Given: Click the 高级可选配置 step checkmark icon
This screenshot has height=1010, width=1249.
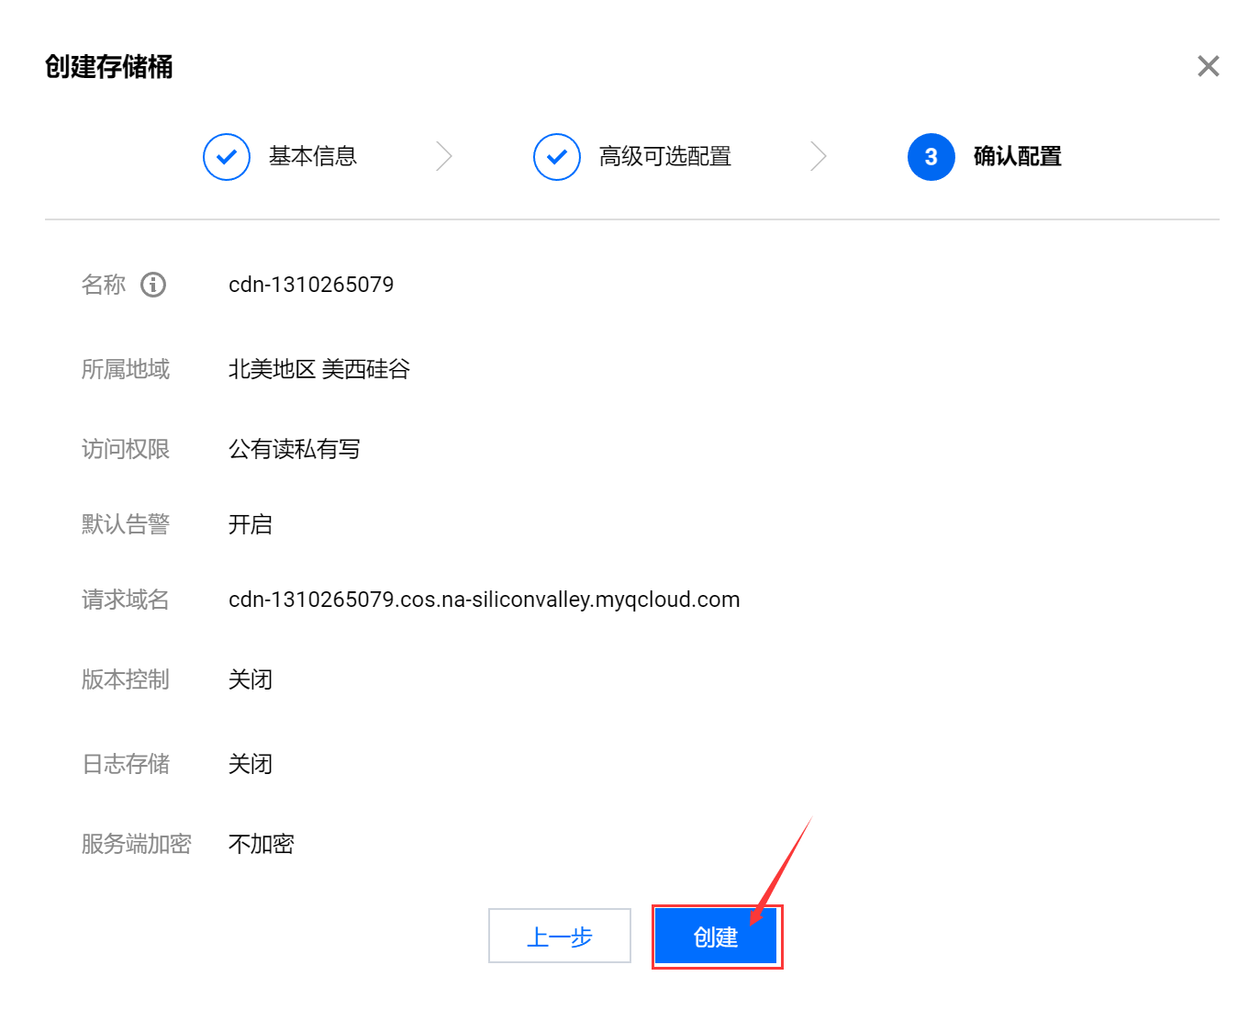Looking at the screenshot, I should tap(557, 157).
